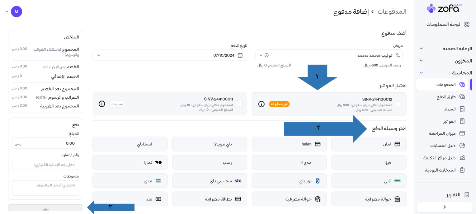Image resolution: width=476 pixels, height=214 pixels.
Task: Click the info icon on invoice SINV-244100012
Action: 261,104
